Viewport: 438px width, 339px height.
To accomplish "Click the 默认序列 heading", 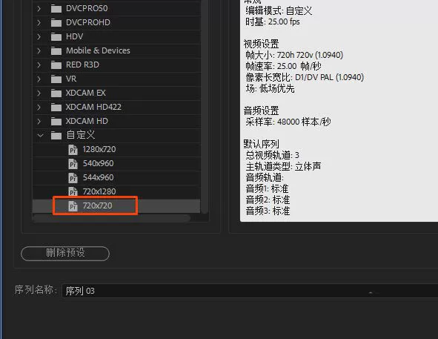I will coord(261,144).
